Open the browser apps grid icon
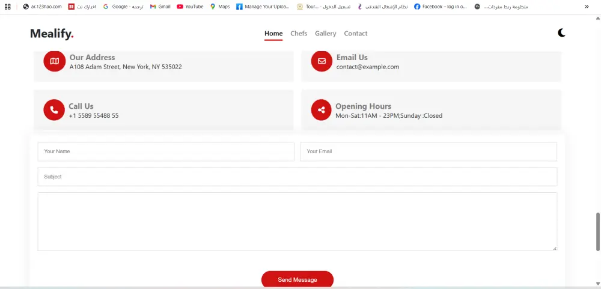This screenshot has width=601, height=289. pos(7,7)
